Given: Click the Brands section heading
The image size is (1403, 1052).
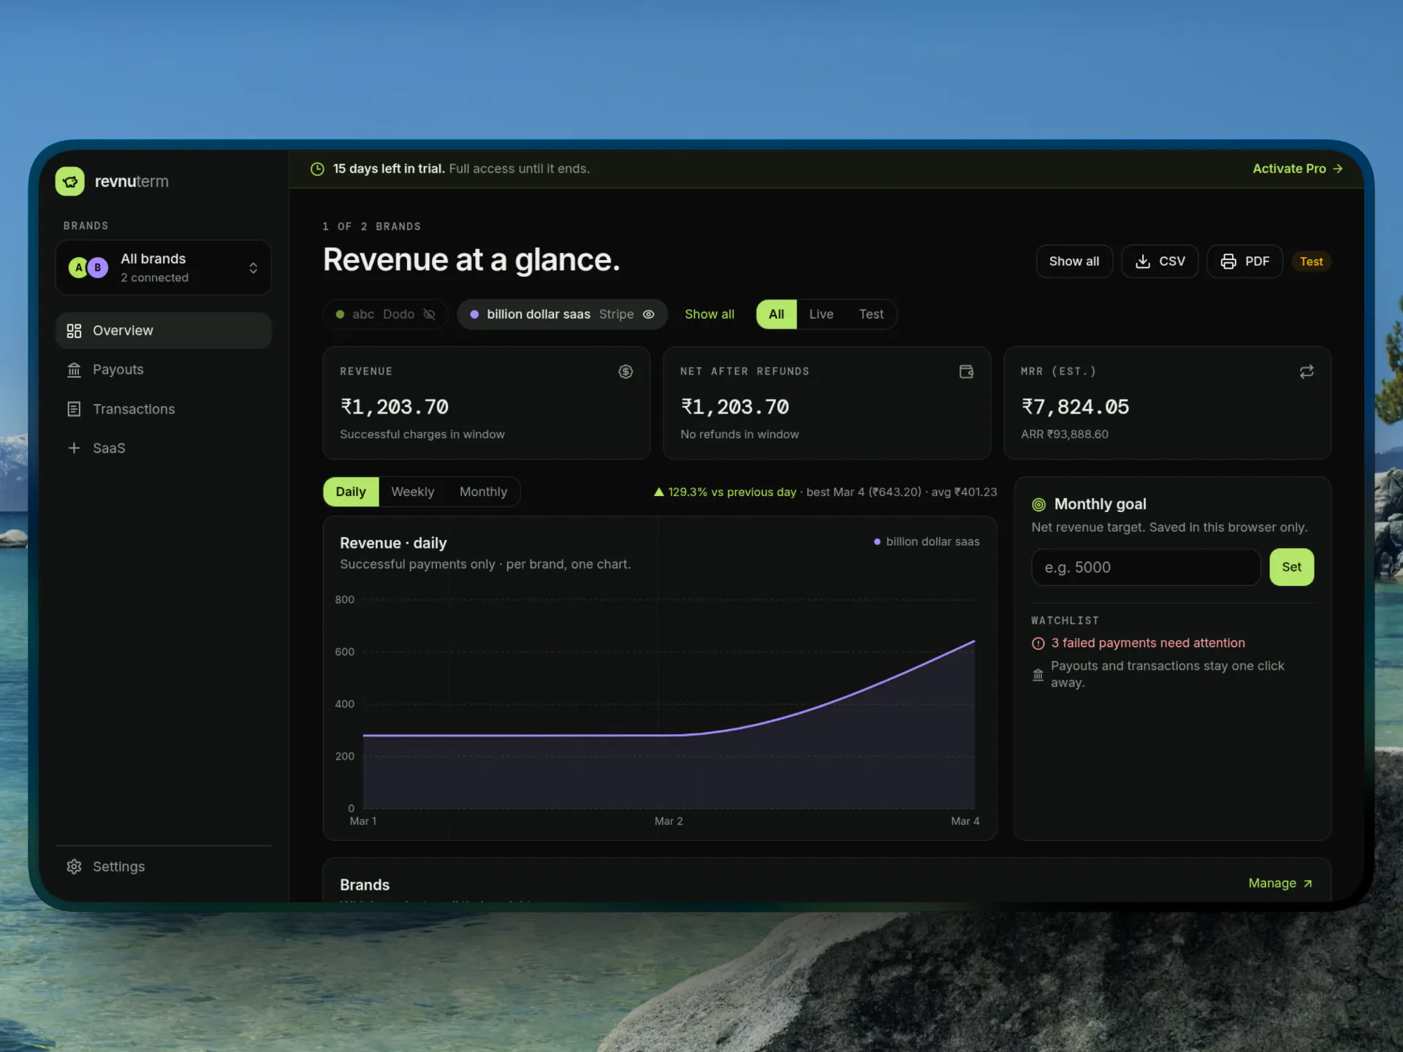Looking at the screenshot, I should pyautogui.click(x=365, y=885).
